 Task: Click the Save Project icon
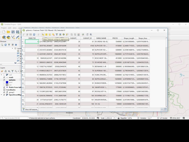pyautogui.click(x=13, y=32)
